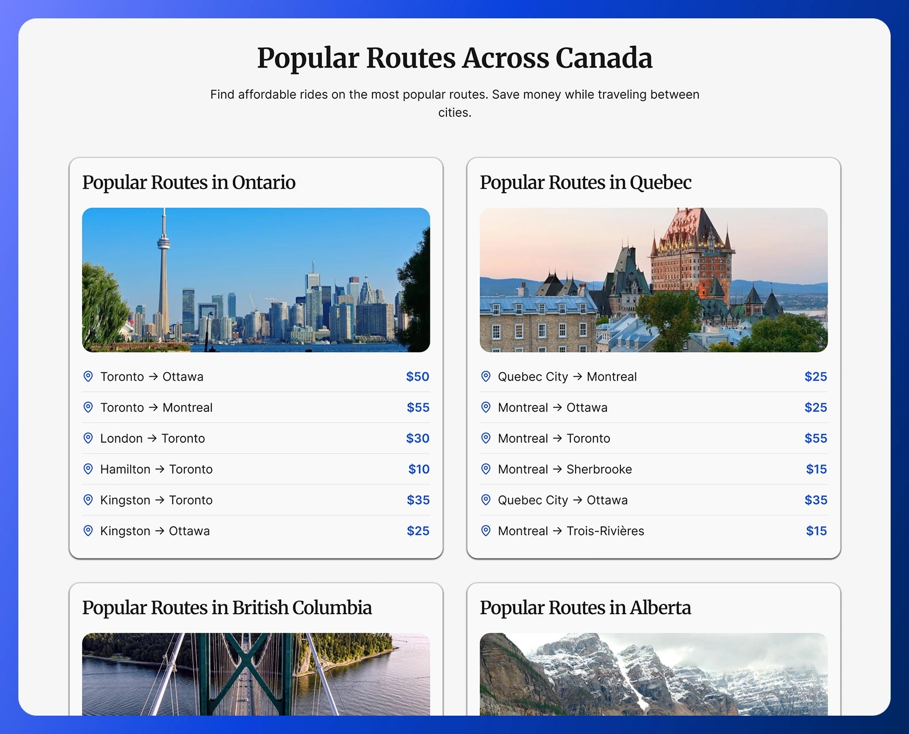Click the $55 price for Montreal → Toronto
This screenshot has width=909, height=734.
(815, 439)
